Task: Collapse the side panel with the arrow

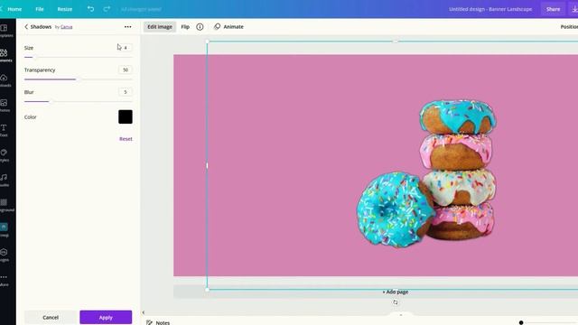Action: [x=144, y=312]
